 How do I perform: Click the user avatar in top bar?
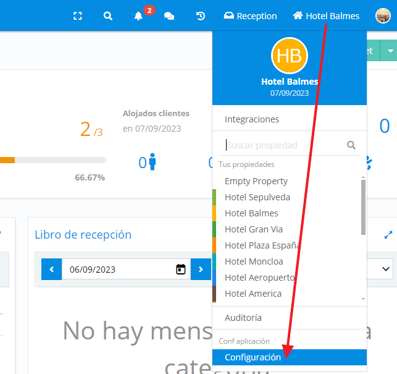click(383, 16)
